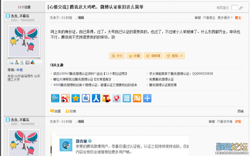The height and width of the screenshot is (156, 250).
Task: Open 微客服 avatar in embedded screenshot
Action: pyautogui.click(x=66, y=145)
